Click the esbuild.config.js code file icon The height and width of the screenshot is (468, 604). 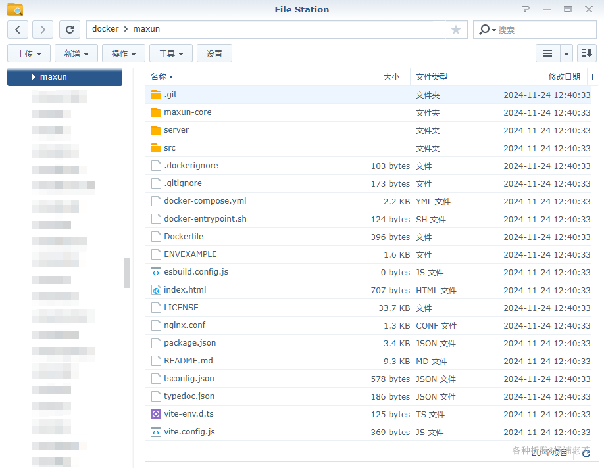coord(156,272)
